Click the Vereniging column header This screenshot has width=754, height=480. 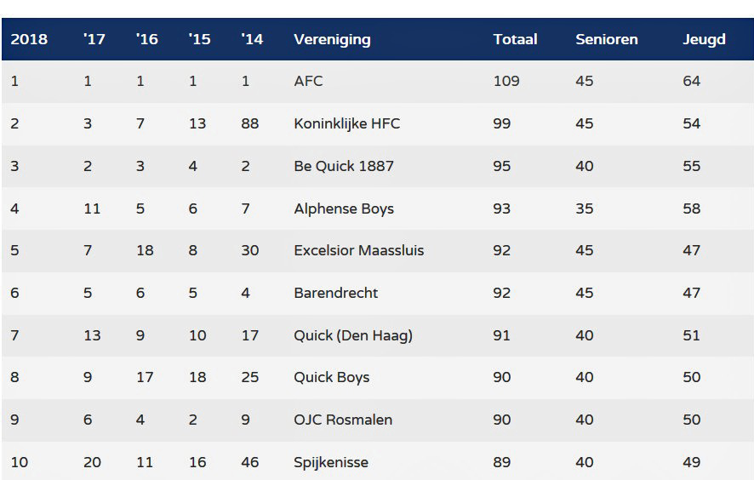point(332,39)
